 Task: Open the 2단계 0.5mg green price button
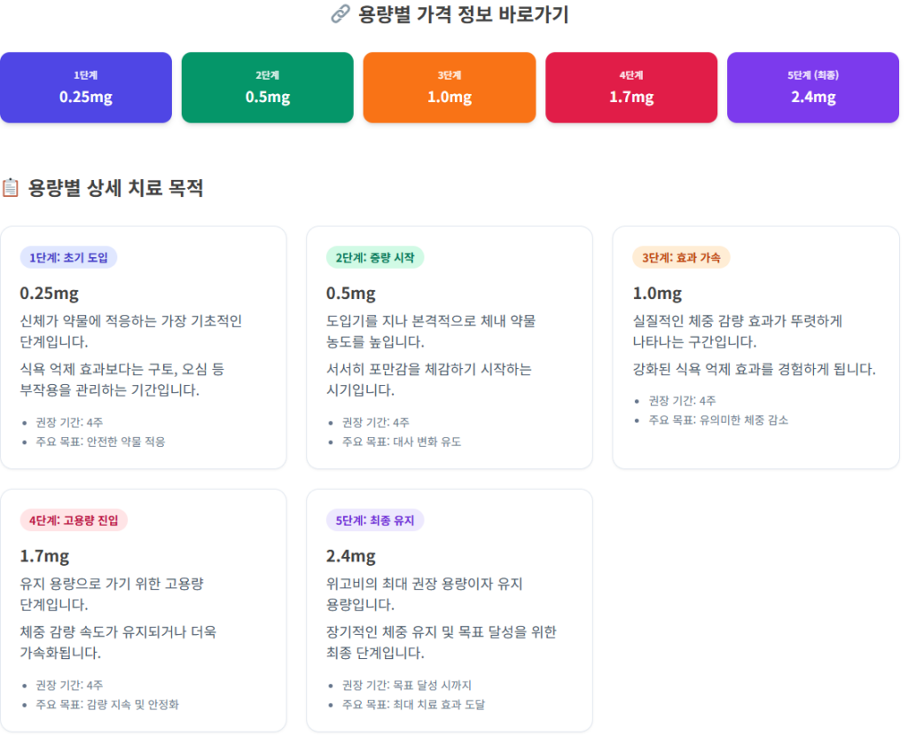coord(268,87)
